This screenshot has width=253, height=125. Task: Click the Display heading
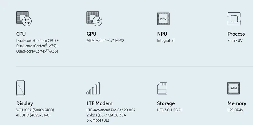pos(25,103)
